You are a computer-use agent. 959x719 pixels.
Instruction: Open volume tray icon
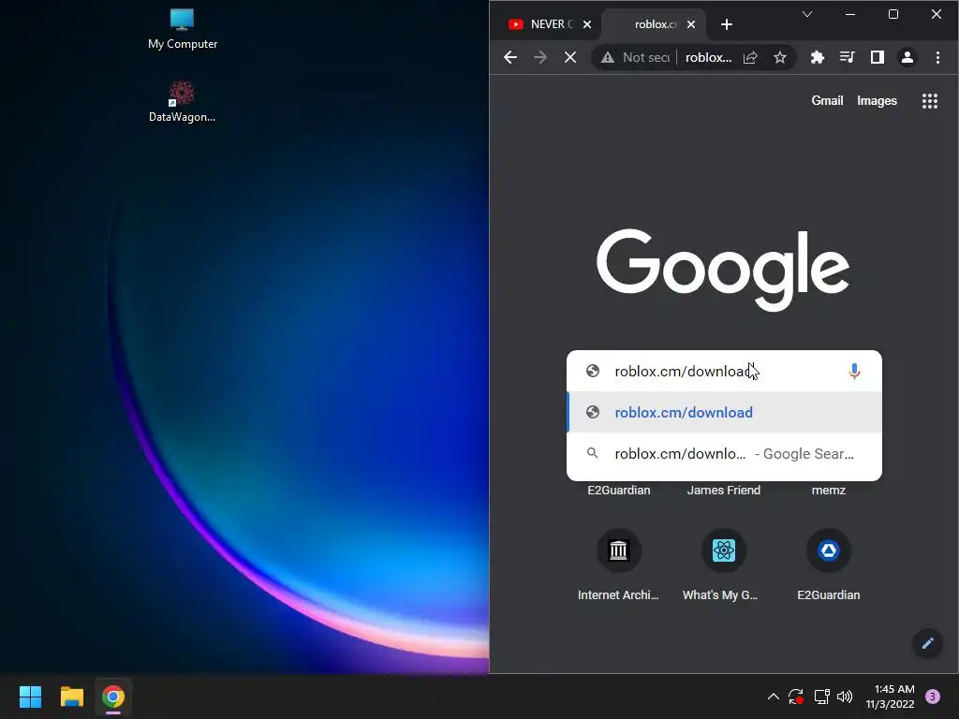point(845,697)
